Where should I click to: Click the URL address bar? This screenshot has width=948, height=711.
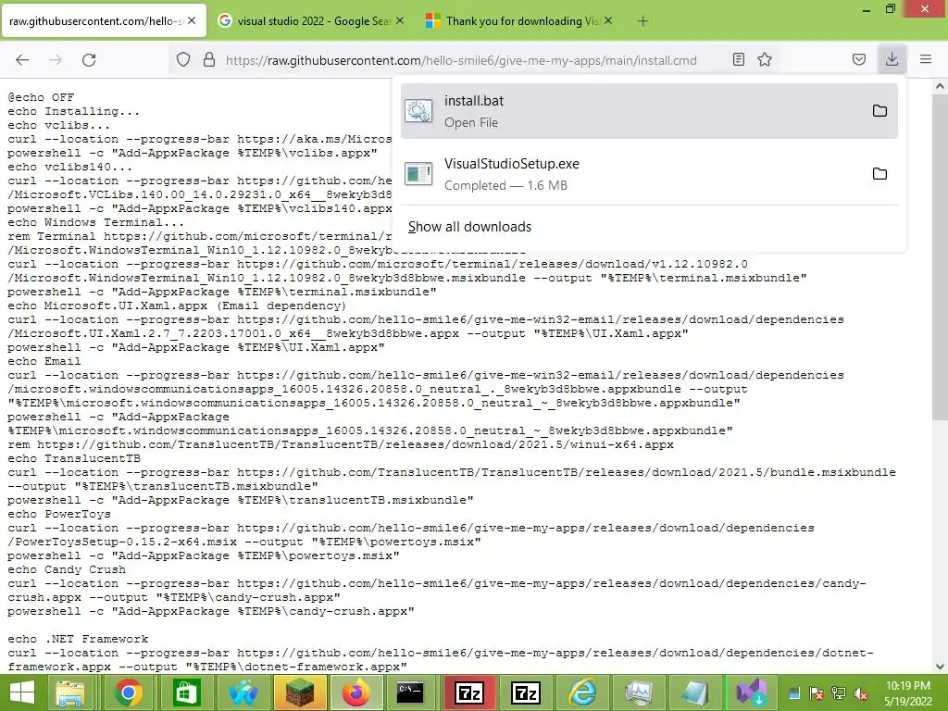pyautogui.click(x=461, y=60)
